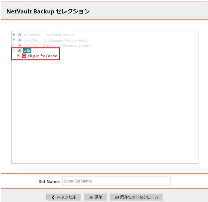
Task: Click the c77o19s machine icon
Action: 19,45
